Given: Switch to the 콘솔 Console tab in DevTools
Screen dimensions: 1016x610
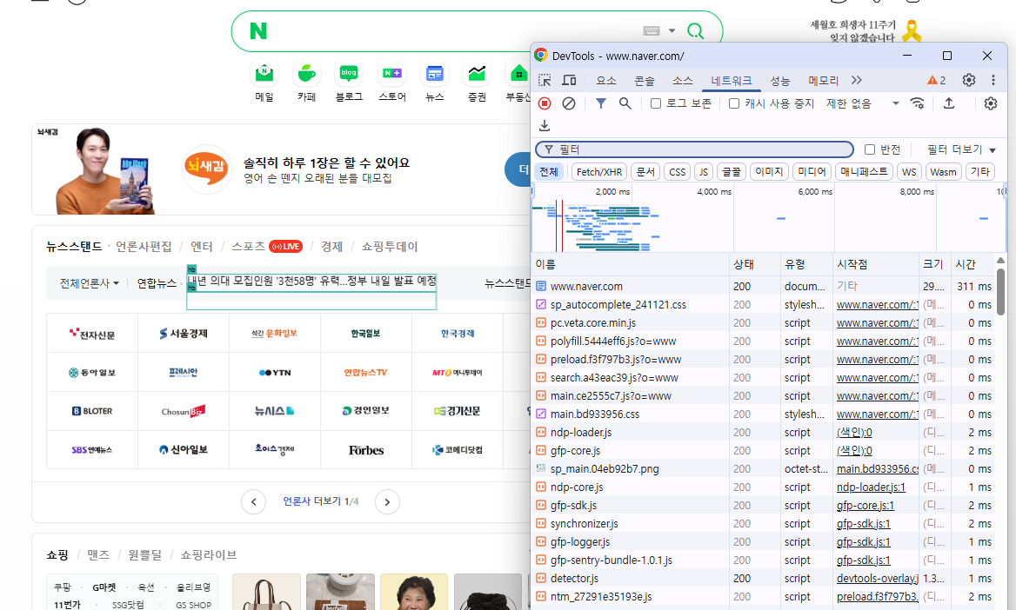Looking at the screenshot, I should point(644,80).
